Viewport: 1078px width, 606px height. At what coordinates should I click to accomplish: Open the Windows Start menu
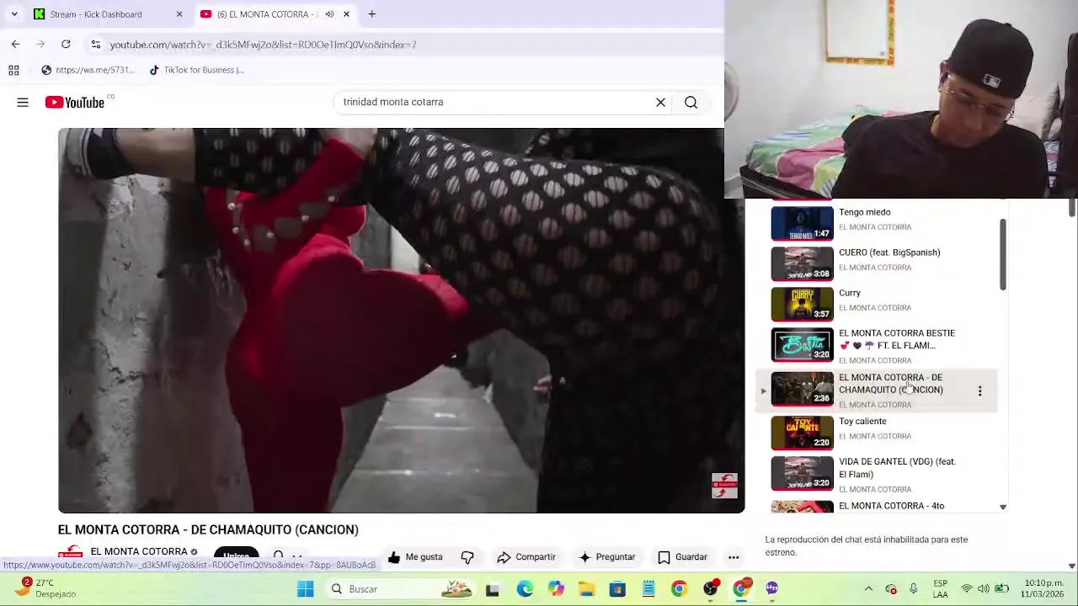point(305,589)
